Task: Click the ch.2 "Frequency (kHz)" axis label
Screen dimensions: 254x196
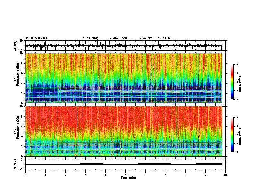Action: point(18,127)
